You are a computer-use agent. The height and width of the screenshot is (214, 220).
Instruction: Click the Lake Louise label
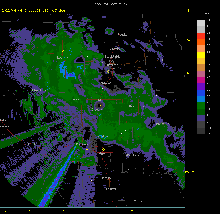5,123
